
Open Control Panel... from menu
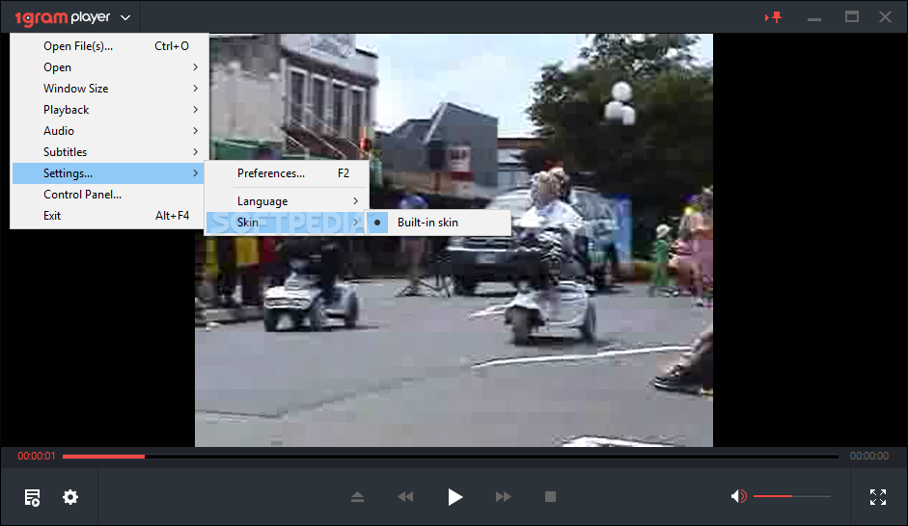[x=108, y=195]
